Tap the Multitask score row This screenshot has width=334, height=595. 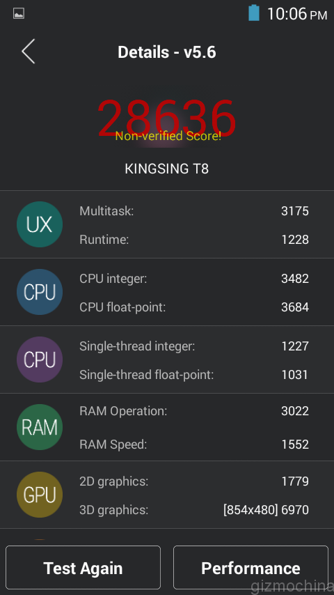click(x=194, y=211)
